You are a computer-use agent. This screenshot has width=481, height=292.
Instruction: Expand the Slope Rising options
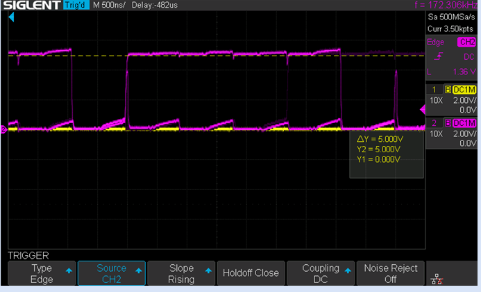coord(180,273)
